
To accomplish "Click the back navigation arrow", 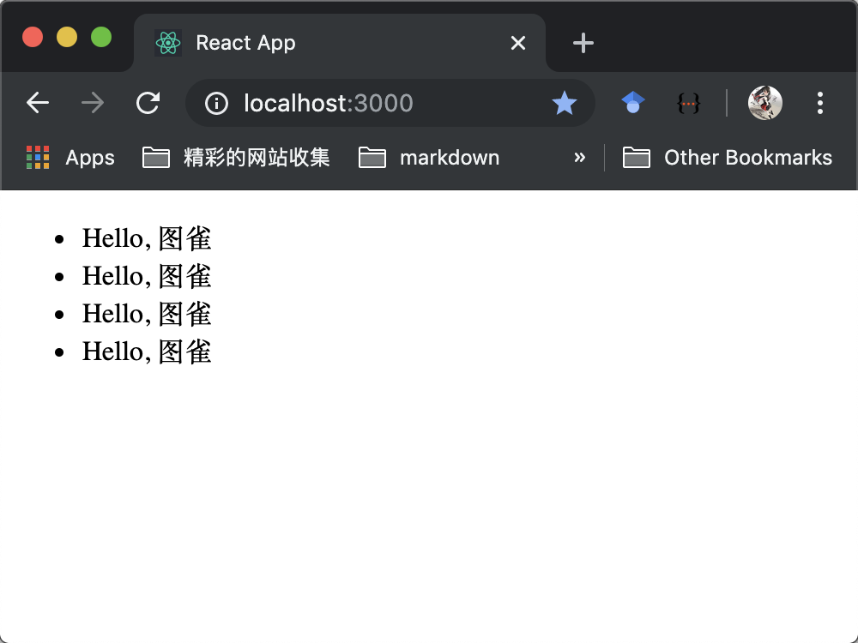I will click(38, 104).
